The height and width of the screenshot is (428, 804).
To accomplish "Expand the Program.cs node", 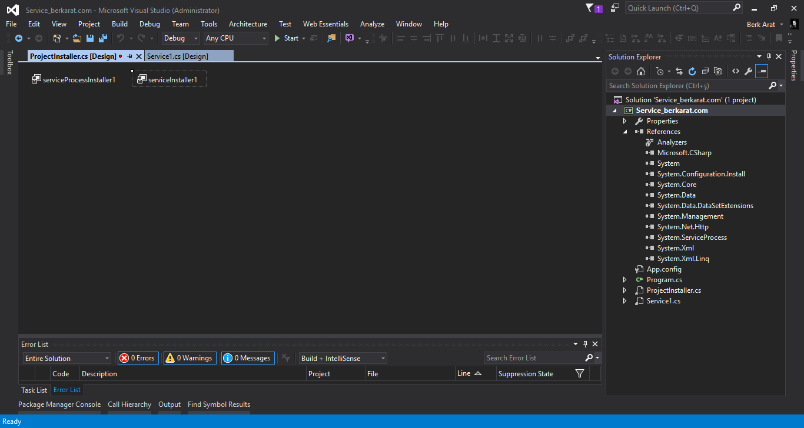I will (x=625, y=280).
